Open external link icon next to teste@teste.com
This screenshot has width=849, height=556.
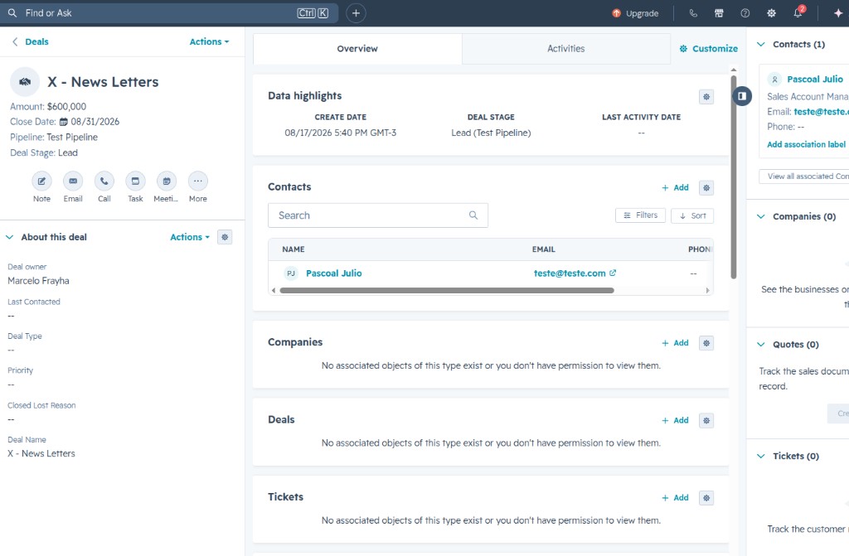613,273
